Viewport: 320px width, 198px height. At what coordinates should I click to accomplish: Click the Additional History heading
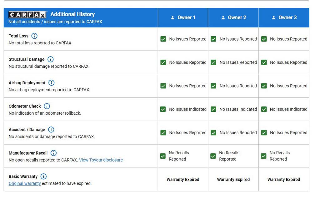pyautogui.click(x=72, y=14)
